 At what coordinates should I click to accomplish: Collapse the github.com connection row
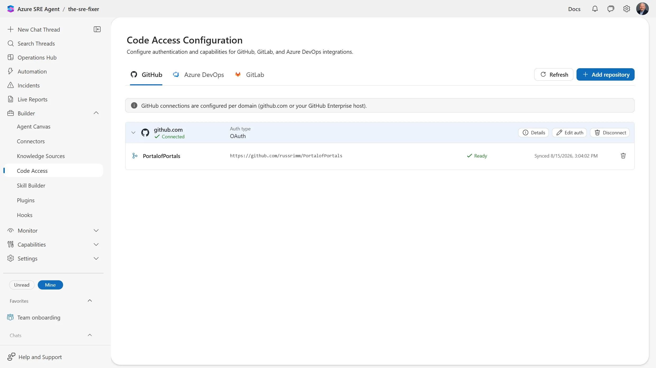133,133
